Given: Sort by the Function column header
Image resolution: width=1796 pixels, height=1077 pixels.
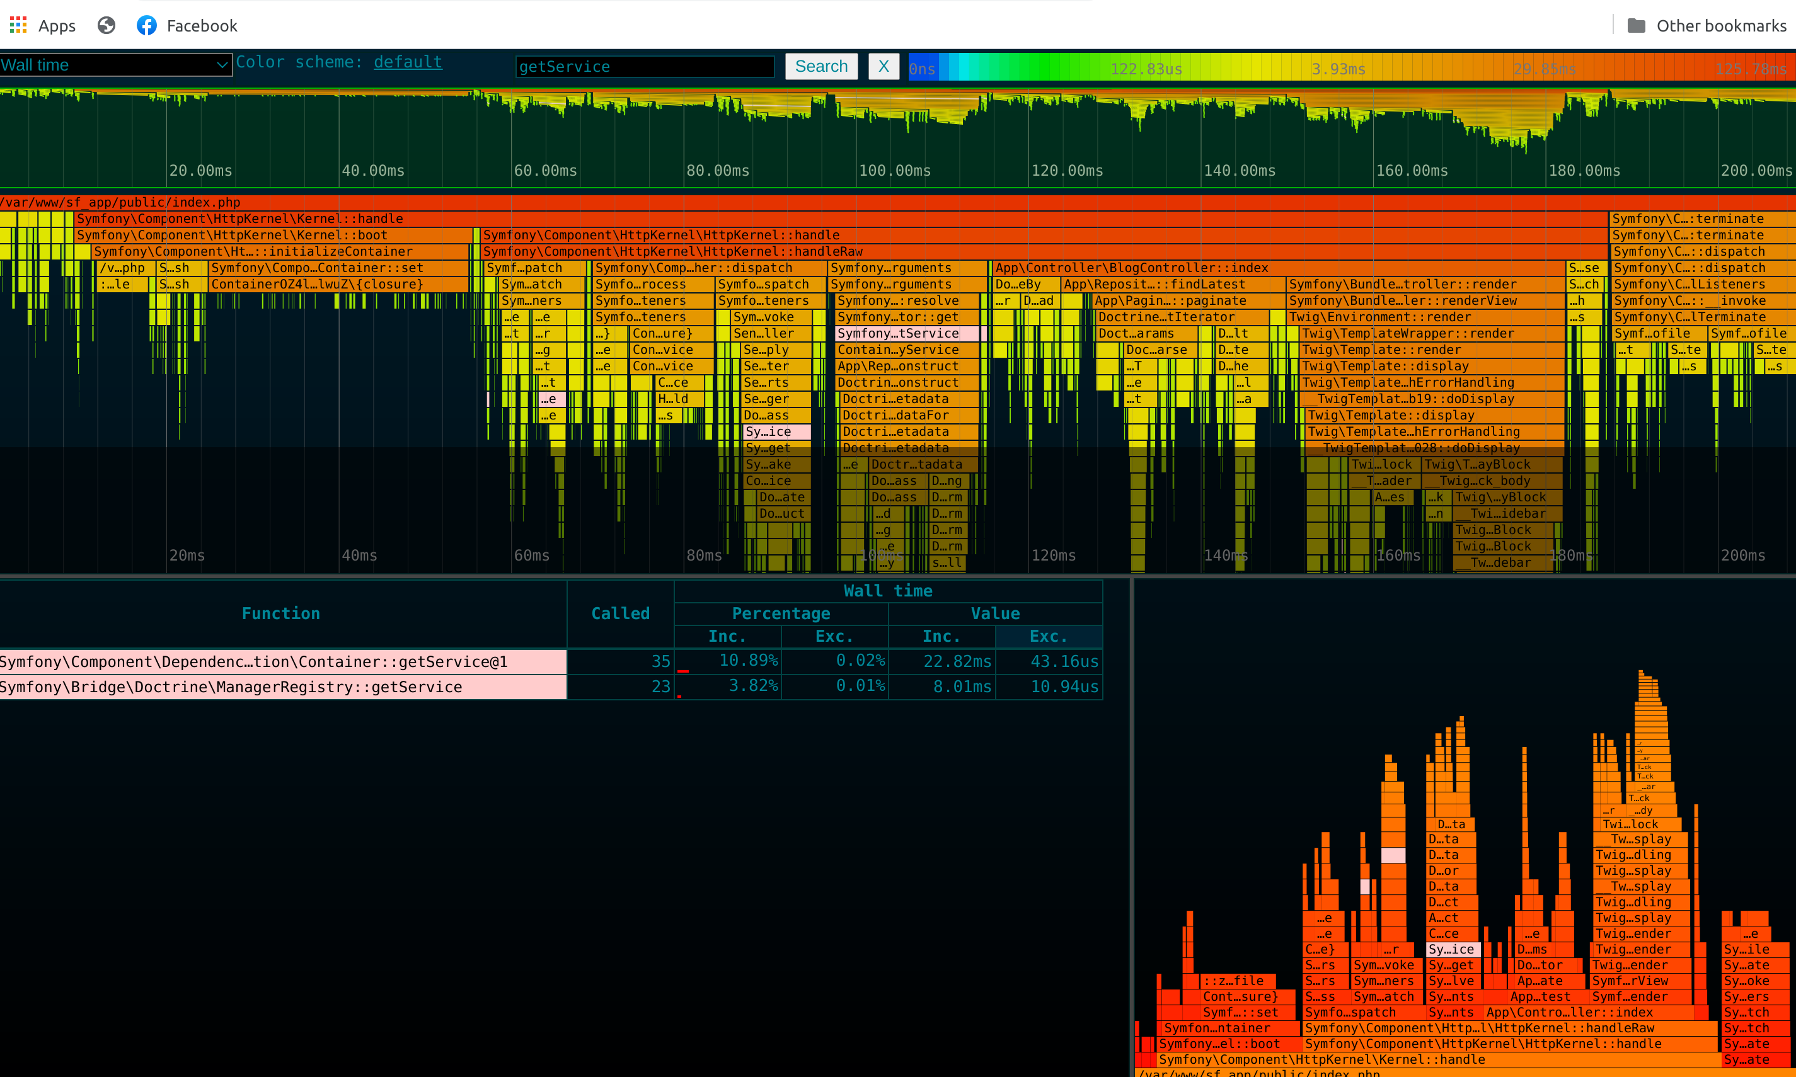Looking at the screenshot, I should point(280,613).
